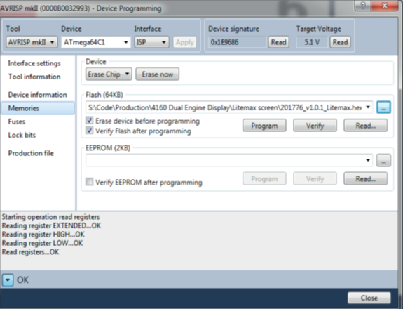The width and height of the screenshot is (403, 309).
Task: Click the Flash Verify button
Action: tap(315, 126)
